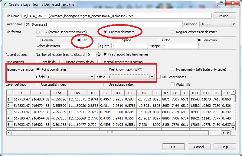Click cell -7.728 in row 5
This screenshot has height=156, width=242.
pos(144,125)
